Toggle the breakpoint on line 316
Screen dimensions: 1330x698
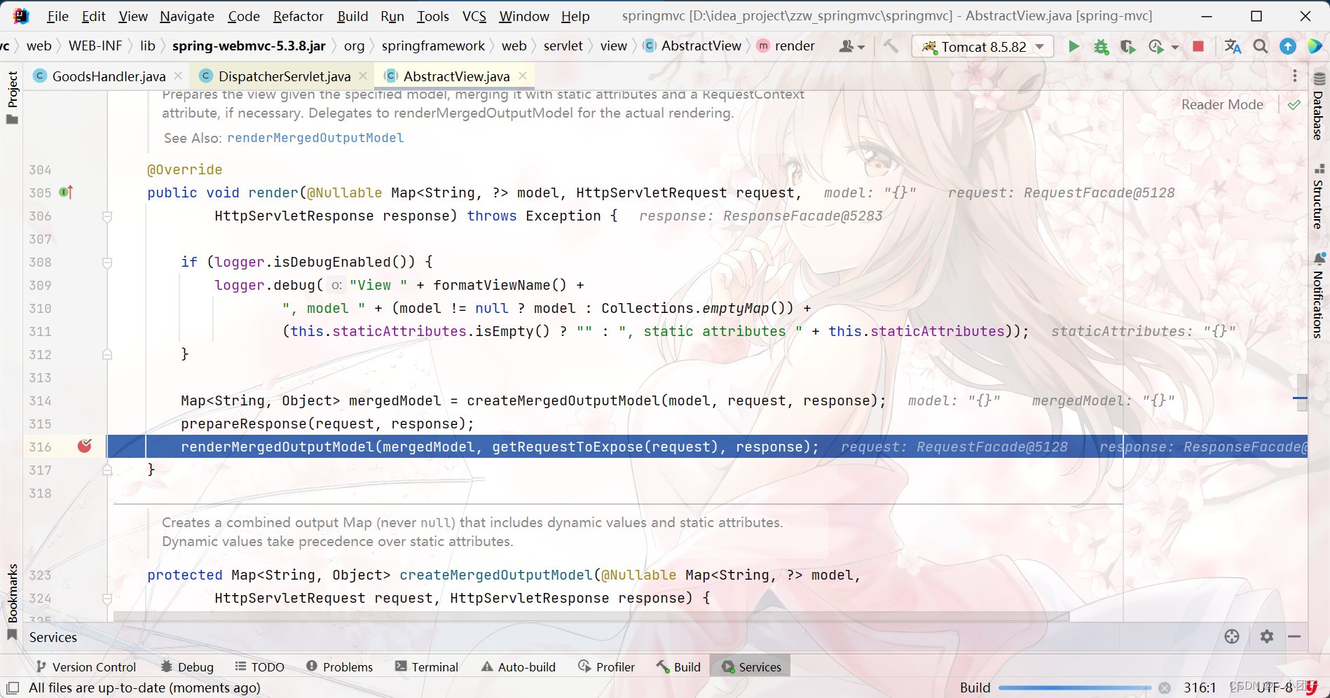point(85,446)
